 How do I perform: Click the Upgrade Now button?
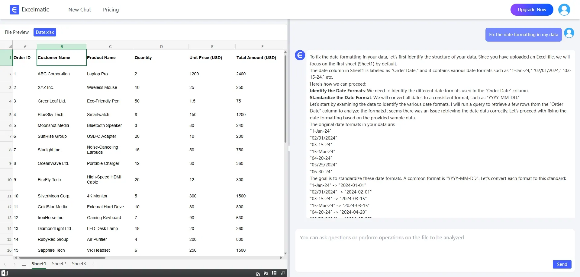click(x=532, y=10)
